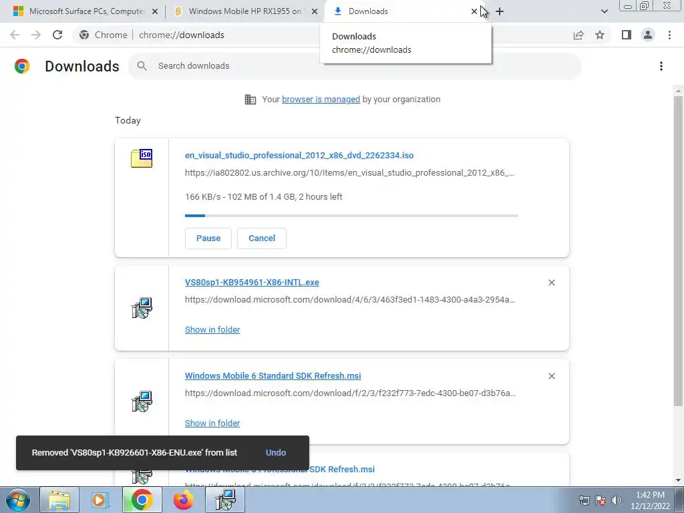Pause the Visual Studio ISO download
The image size is (684, 513).
(208, 238)
